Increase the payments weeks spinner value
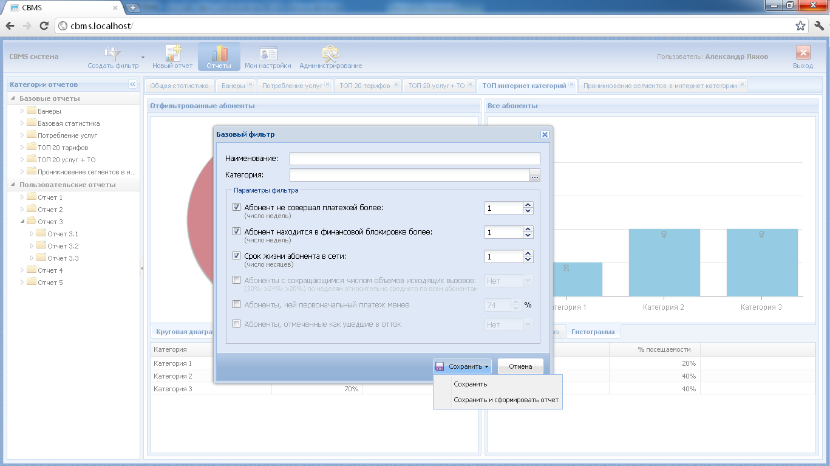Image resolution: width=830 pixels, height=466 pixels. [528, 205]
